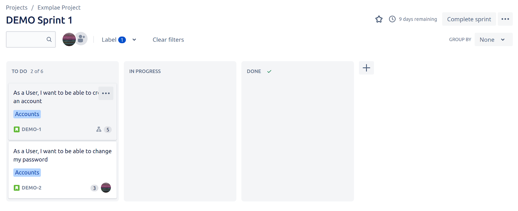Click the add people avatar icon
This screenshot has width=518, height=211.
click(x=81, y=39)
